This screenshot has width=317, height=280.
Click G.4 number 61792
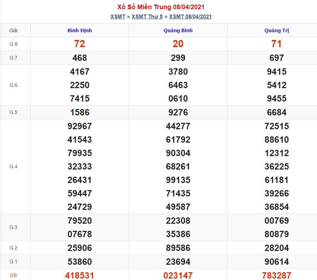[x=178, y=140]
